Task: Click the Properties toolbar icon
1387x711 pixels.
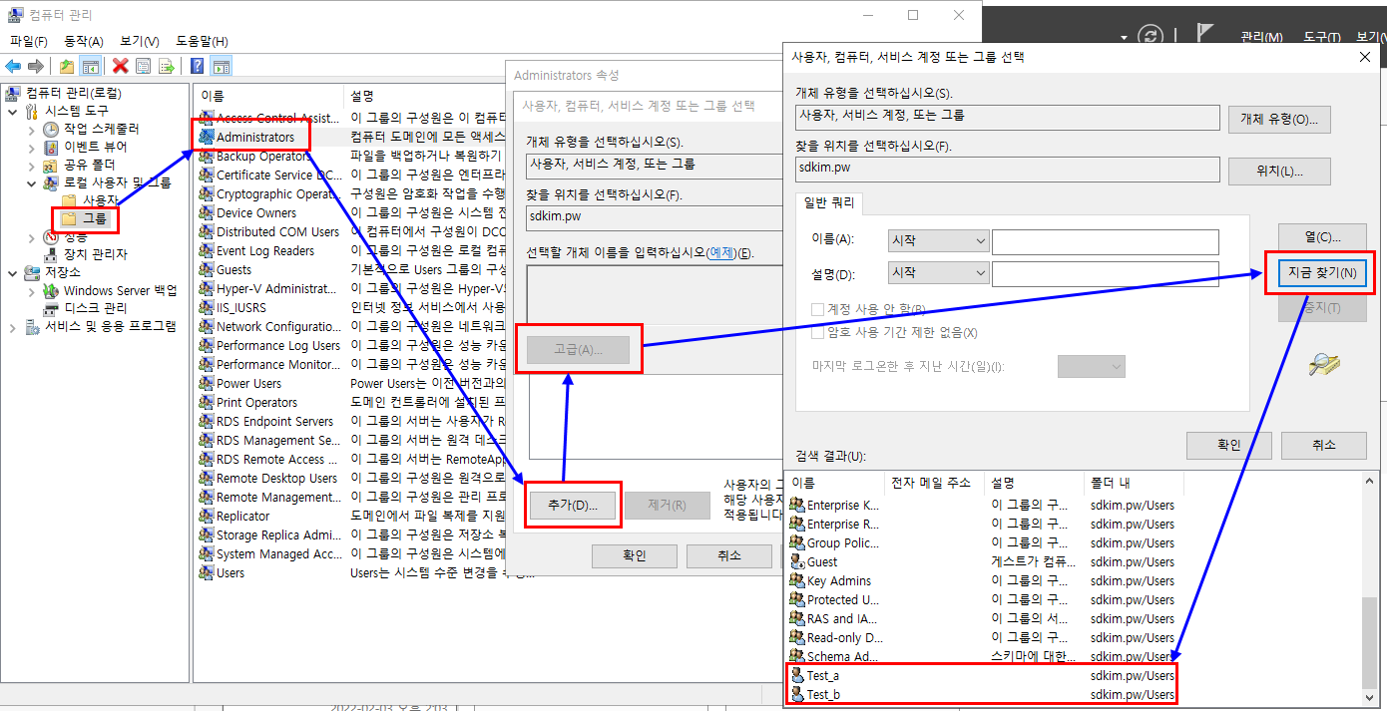Action: [143, 66]
